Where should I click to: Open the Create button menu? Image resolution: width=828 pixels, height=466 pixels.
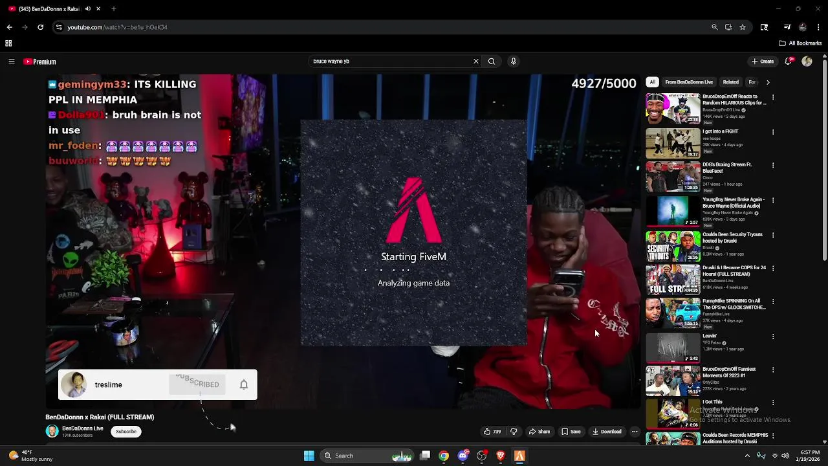[x=763, y=61]
